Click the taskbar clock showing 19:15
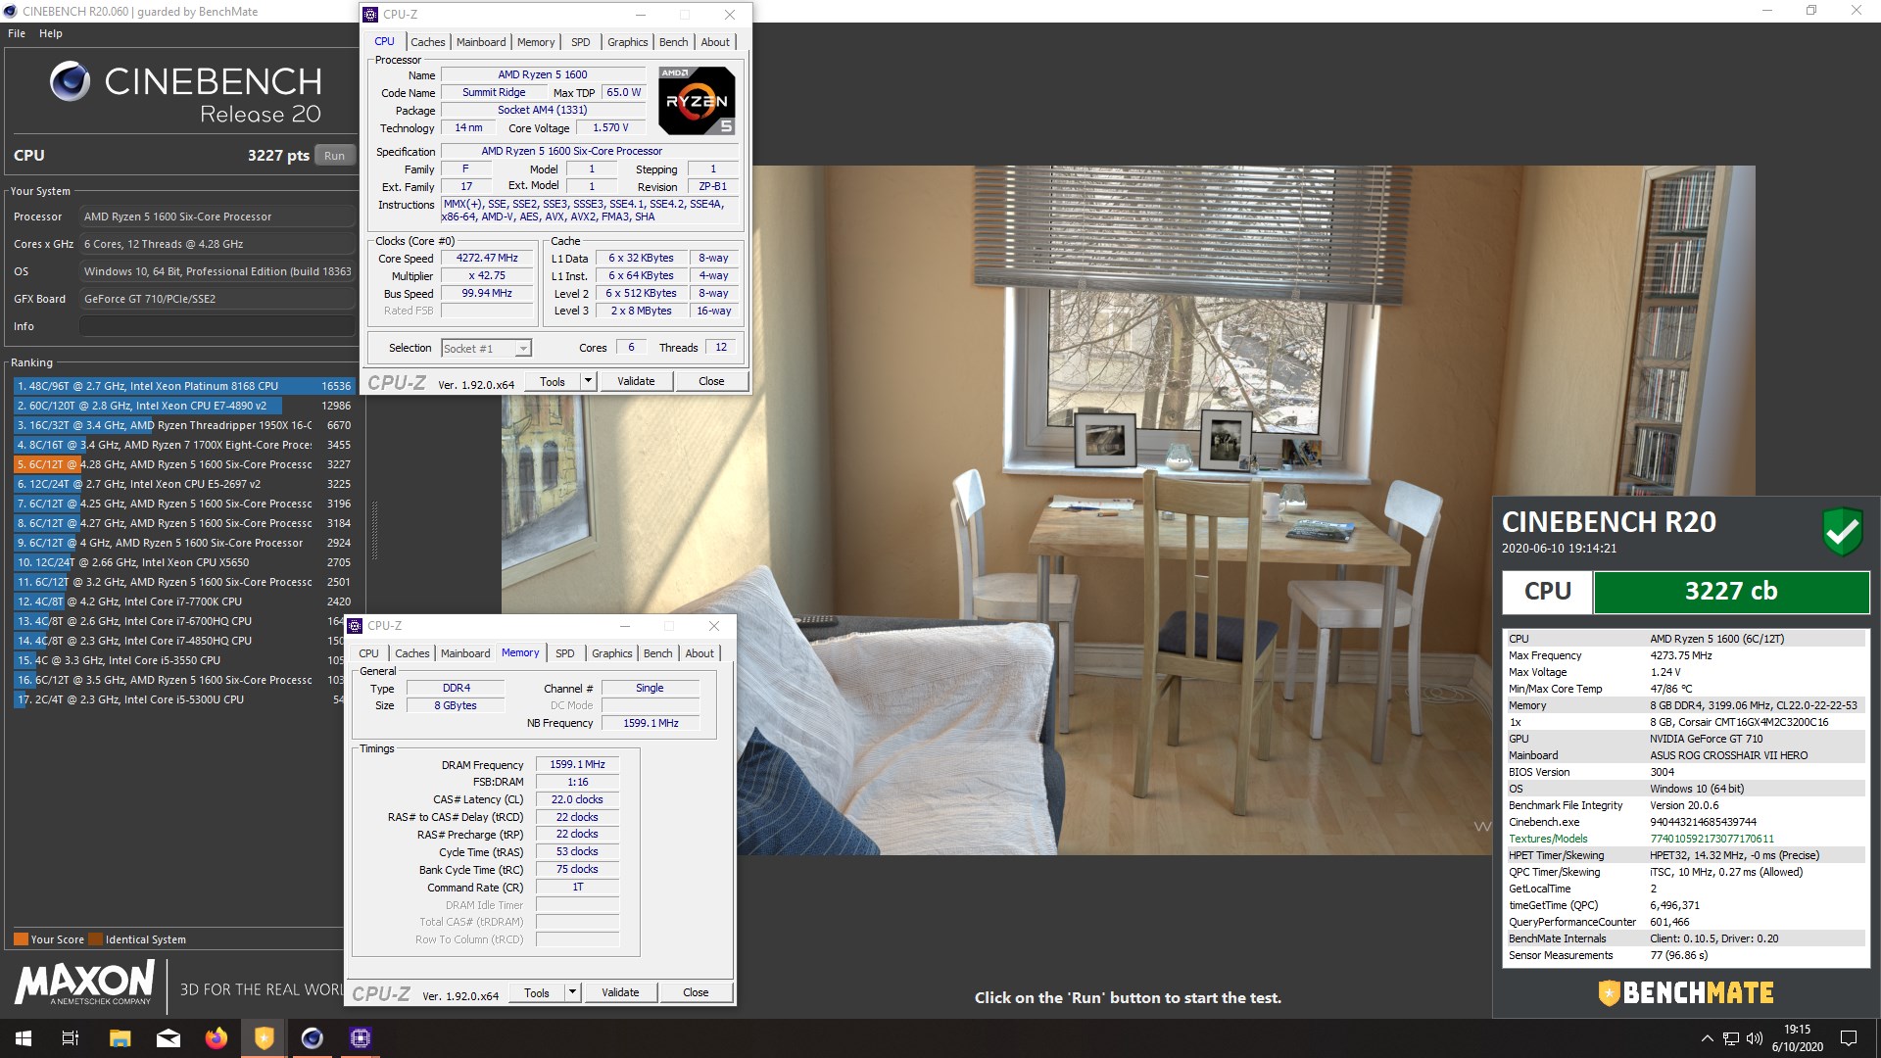The width and height of the screenshot is (1881, 1058). click(x=1797, y=1038)
